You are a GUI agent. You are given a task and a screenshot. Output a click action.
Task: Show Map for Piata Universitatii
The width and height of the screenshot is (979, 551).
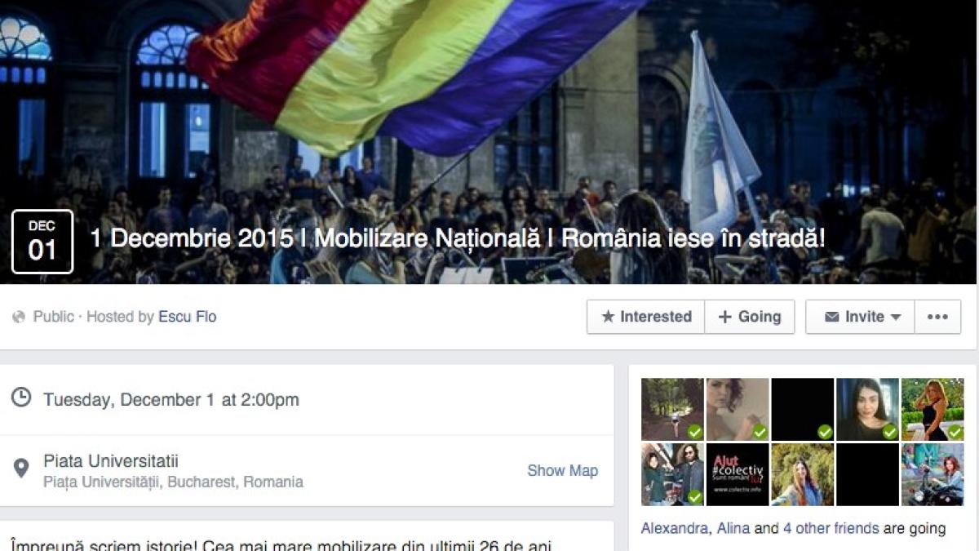point(562,470)
